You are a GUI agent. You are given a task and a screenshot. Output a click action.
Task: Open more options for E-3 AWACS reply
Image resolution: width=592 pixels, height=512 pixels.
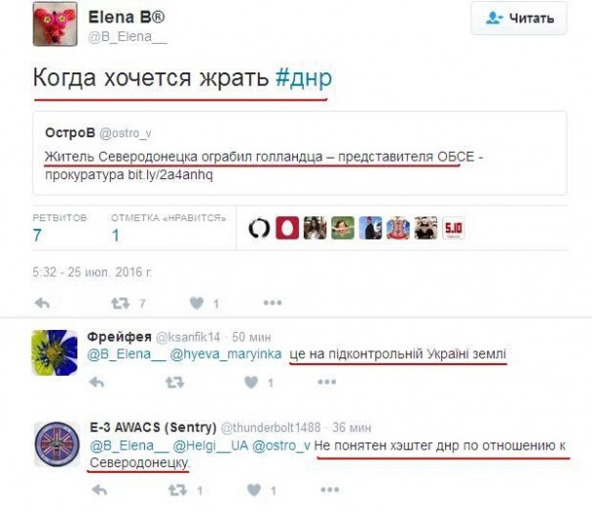330,489
